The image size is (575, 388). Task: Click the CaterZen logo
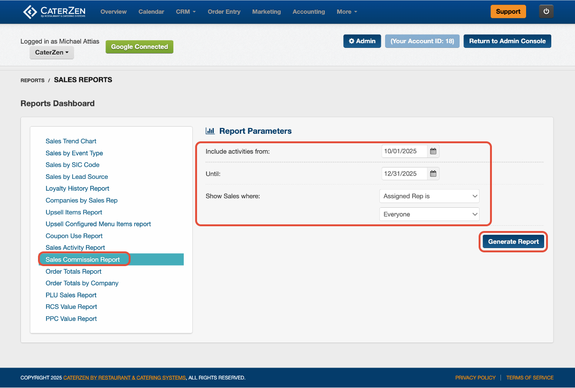click(x=54, y=12)
